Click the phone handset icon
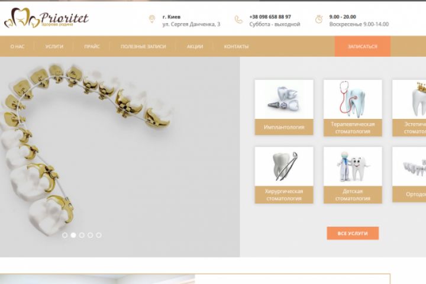This screenshot has width=426, height=284. (x=238, y=20)
